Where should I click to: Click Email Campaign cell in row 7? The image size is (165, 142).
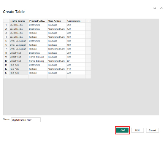19,49
